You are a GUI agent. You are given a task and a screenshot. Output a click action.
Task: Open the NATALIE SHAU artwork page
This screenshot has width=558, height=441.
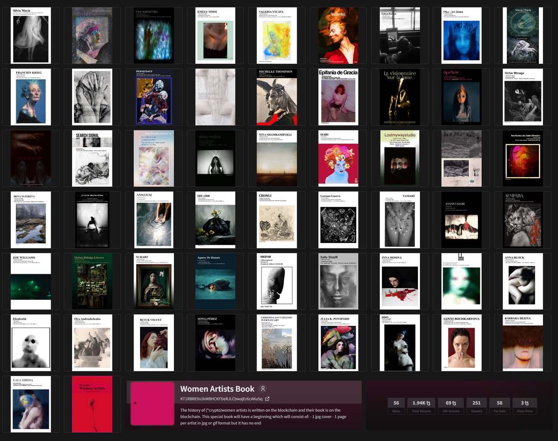(x=216, y=97)
